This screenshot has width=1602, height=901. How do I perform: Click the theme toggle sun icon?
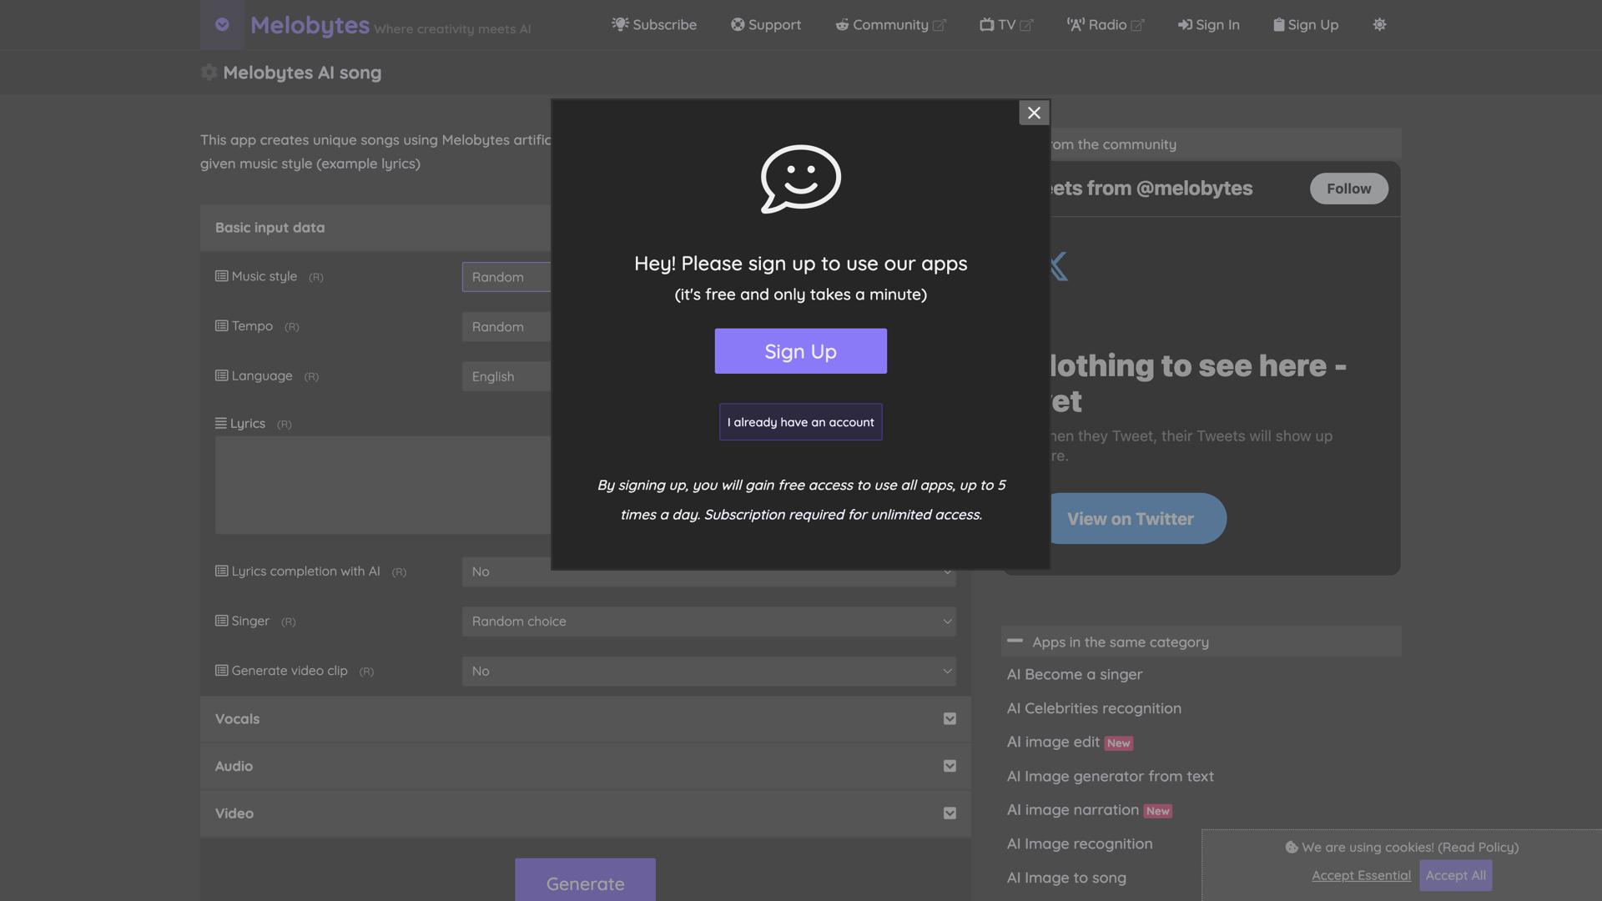[x=1379, y=25]
